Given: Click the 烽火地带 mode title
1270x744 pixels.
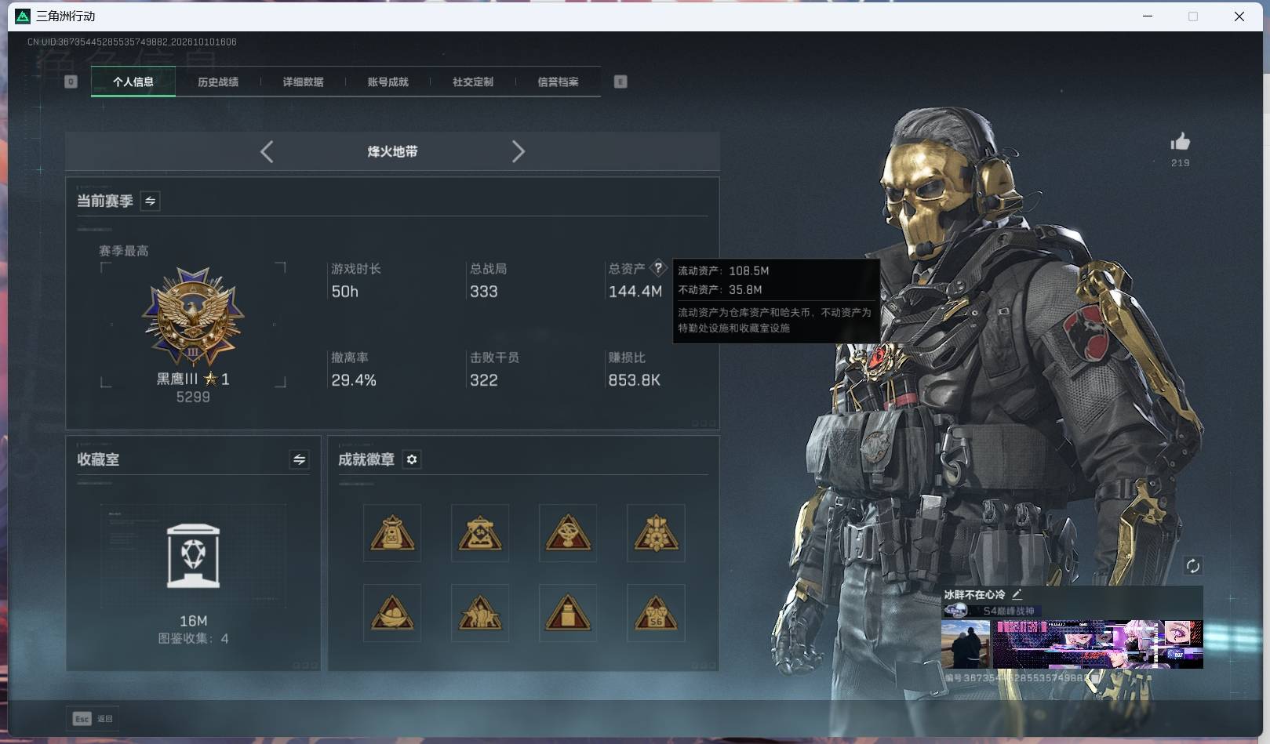Looking at the screenshot, I should [392, 151].
